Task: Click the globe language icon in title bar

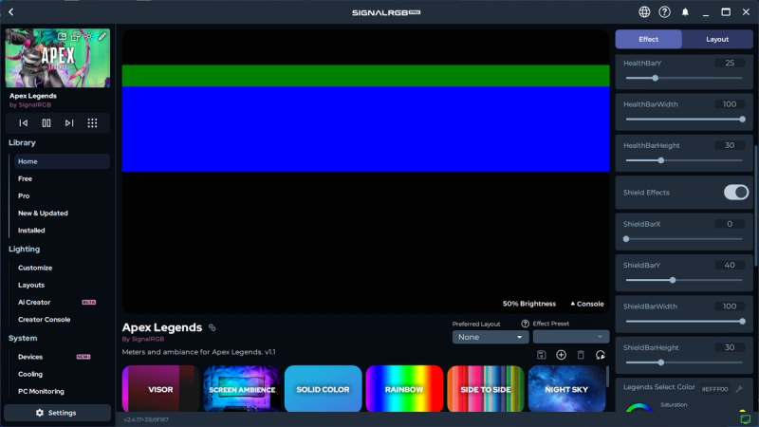Action: point(645,12)
